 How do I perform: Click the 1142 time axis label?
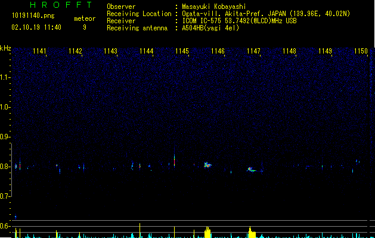[x=75, y=51]
